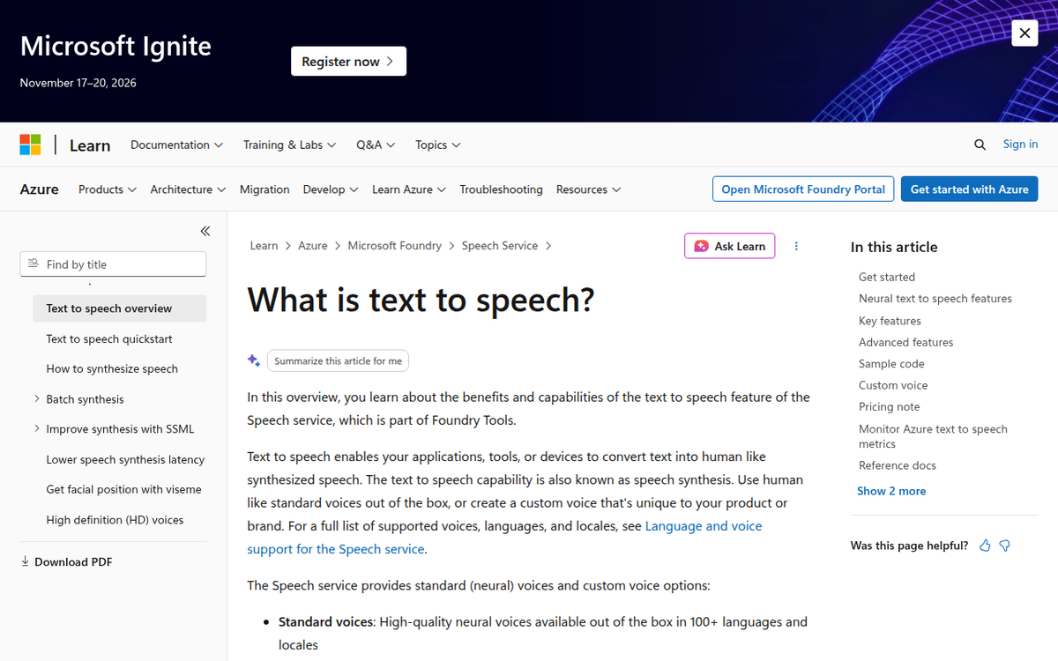
Task: Click Show 2 more
Action: [891, 491]
